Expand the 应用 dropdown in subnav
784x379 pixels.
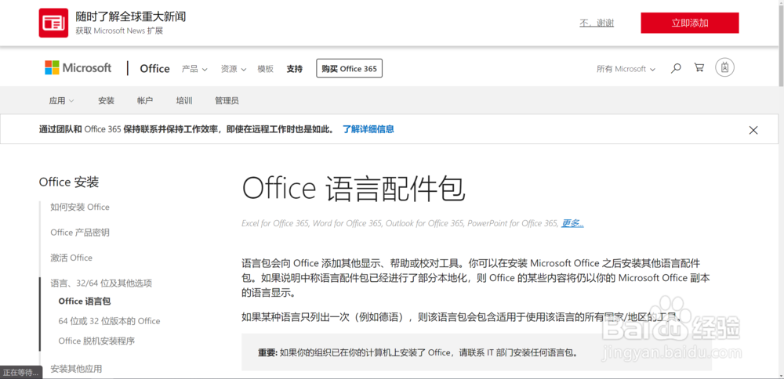click(x=61, y=100)
